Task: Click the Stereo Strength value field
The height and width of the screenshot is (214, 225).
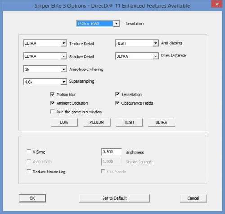Action: pos(111,162)
